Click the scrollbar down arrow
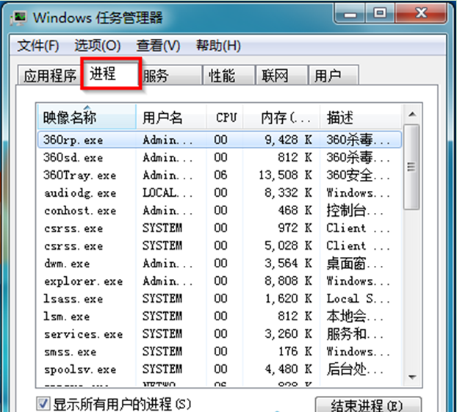 [x=412, y=377]
